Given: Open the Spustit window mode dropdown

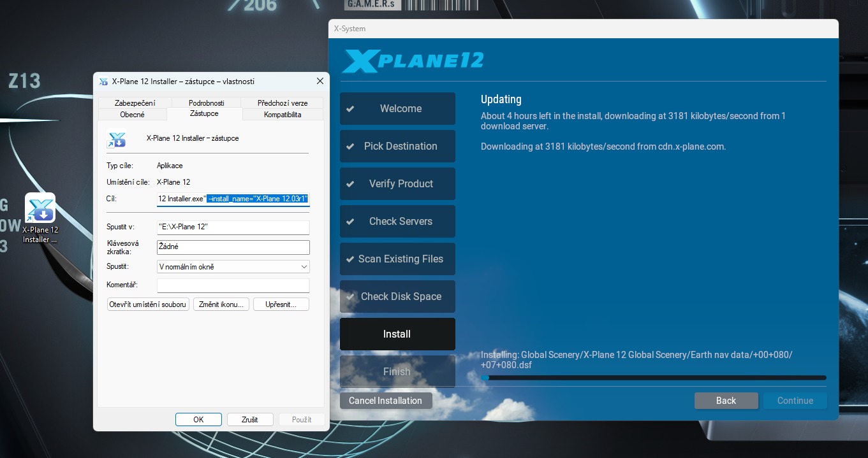Looking at the screenshot, I should click(x=233, y=267).
